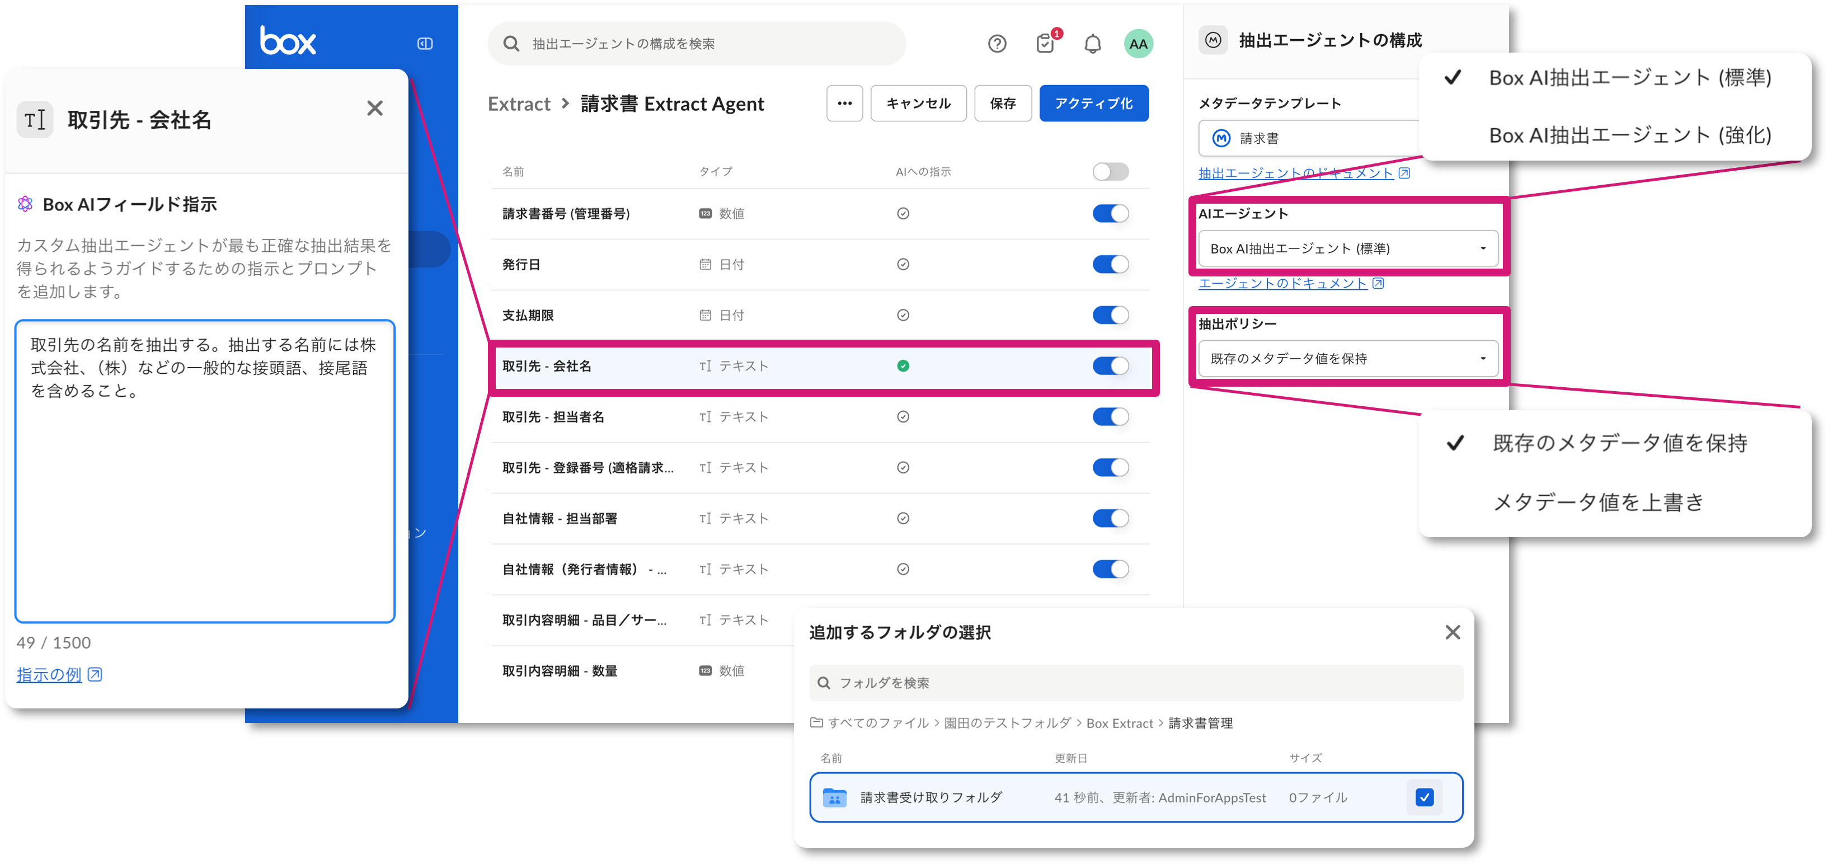Open the help question mark icon
The height and width of the screenshot is (864, 1828).
[997, 44]
